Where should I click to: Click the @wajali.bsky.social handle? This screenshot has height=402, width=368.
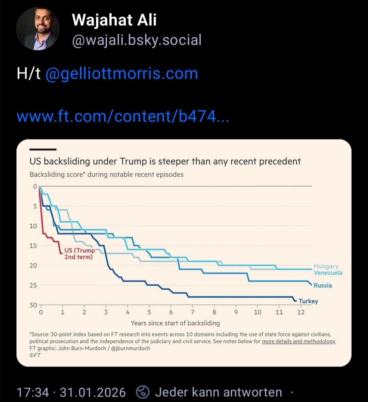click(137, 40)
